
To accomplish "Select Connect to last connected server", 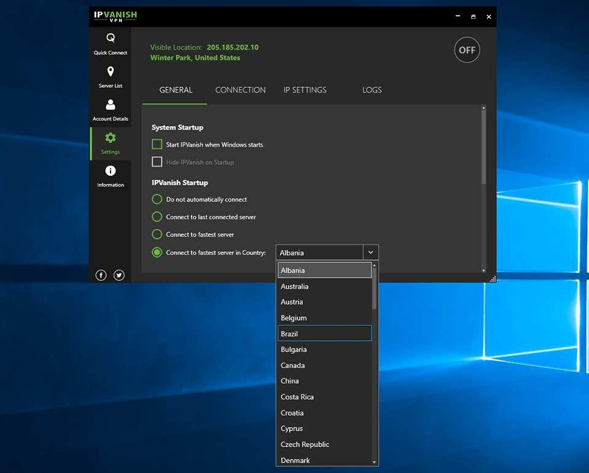I will click(157, 217).
